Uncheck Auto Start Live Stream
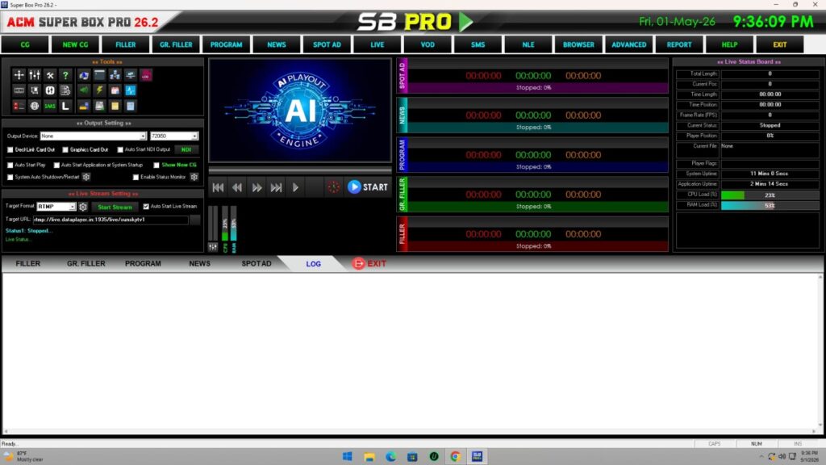Image resolution: width=826 pixels, height=465 pixels. click(x=146, y=206)
